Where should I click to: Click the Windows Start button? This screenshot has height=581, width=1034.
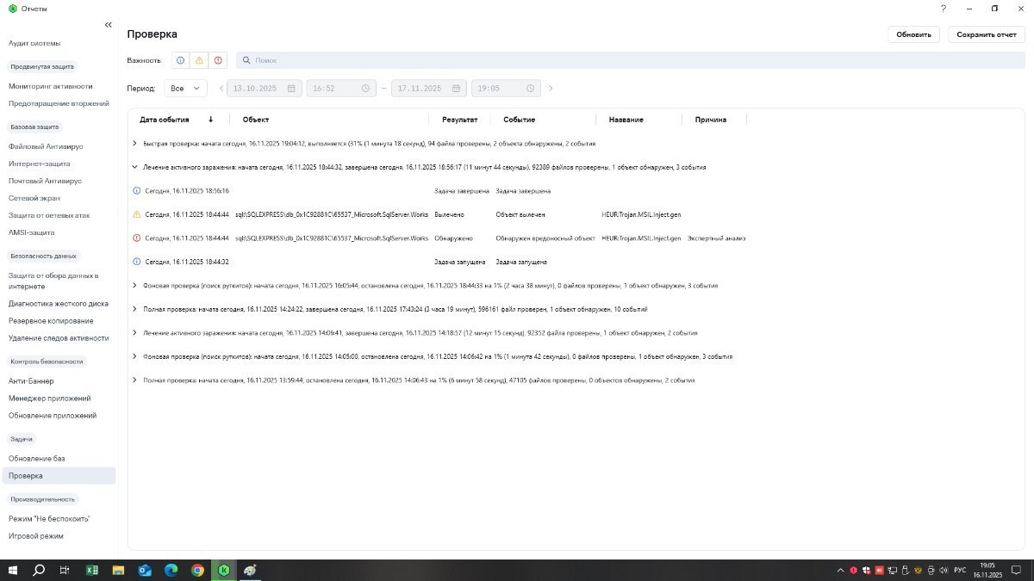point(13,570)
